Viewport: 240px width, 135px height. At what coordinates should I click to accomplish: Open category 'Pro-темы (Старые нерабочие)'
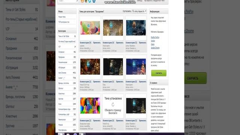(67, 42)
